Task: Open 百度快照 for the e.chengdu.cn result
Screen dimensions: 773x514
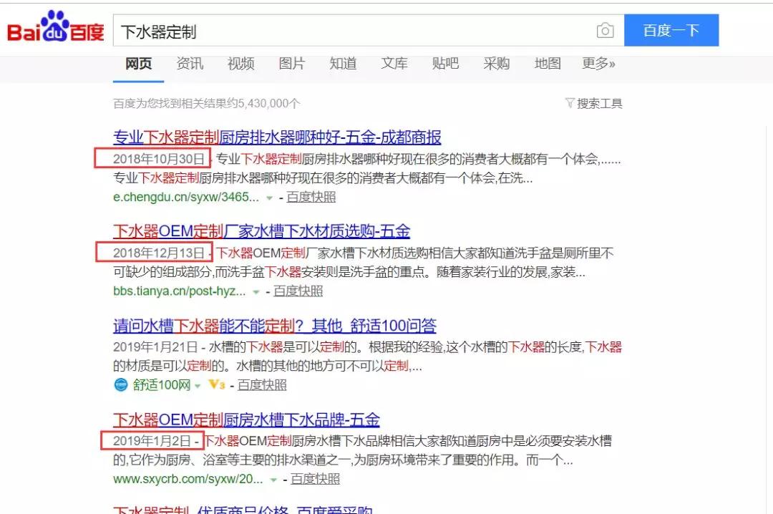Action: click(x=311, y=198)
